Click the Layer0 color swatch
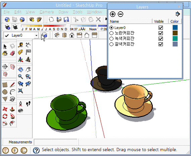The width and height of the screenshot is (191, 156). point(175,28)
